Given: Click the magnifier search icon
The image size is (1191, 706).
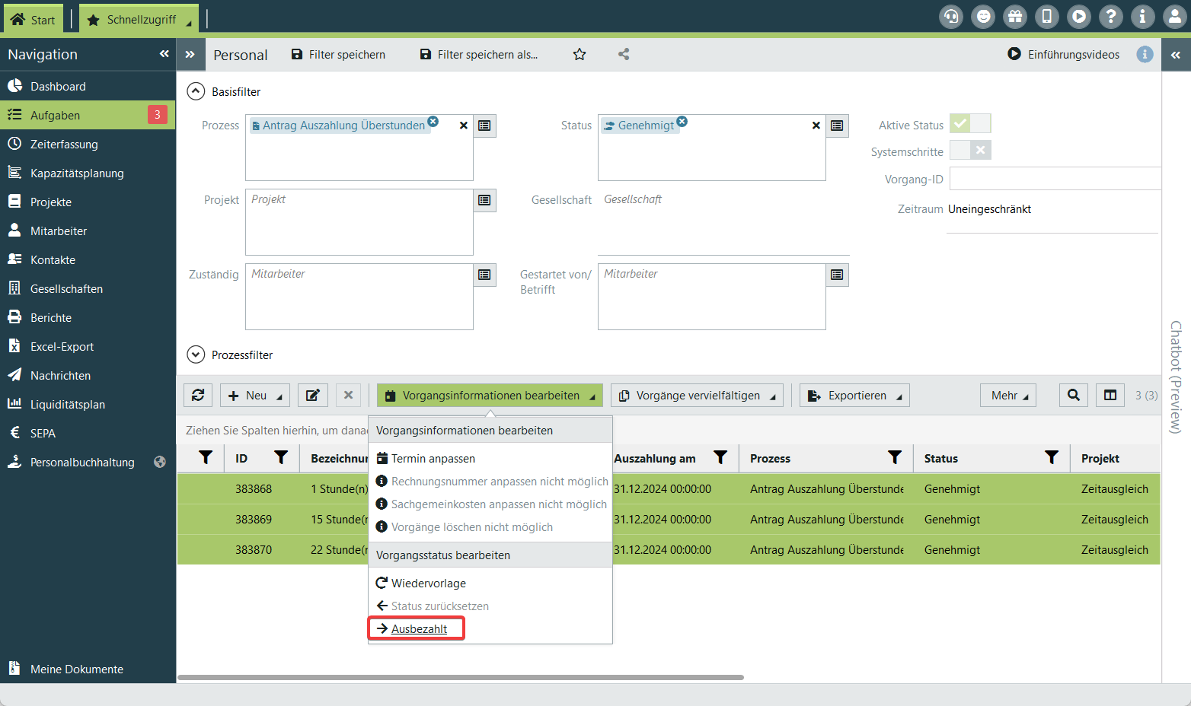Looking at the screenshot, I should coord(1073,395).
